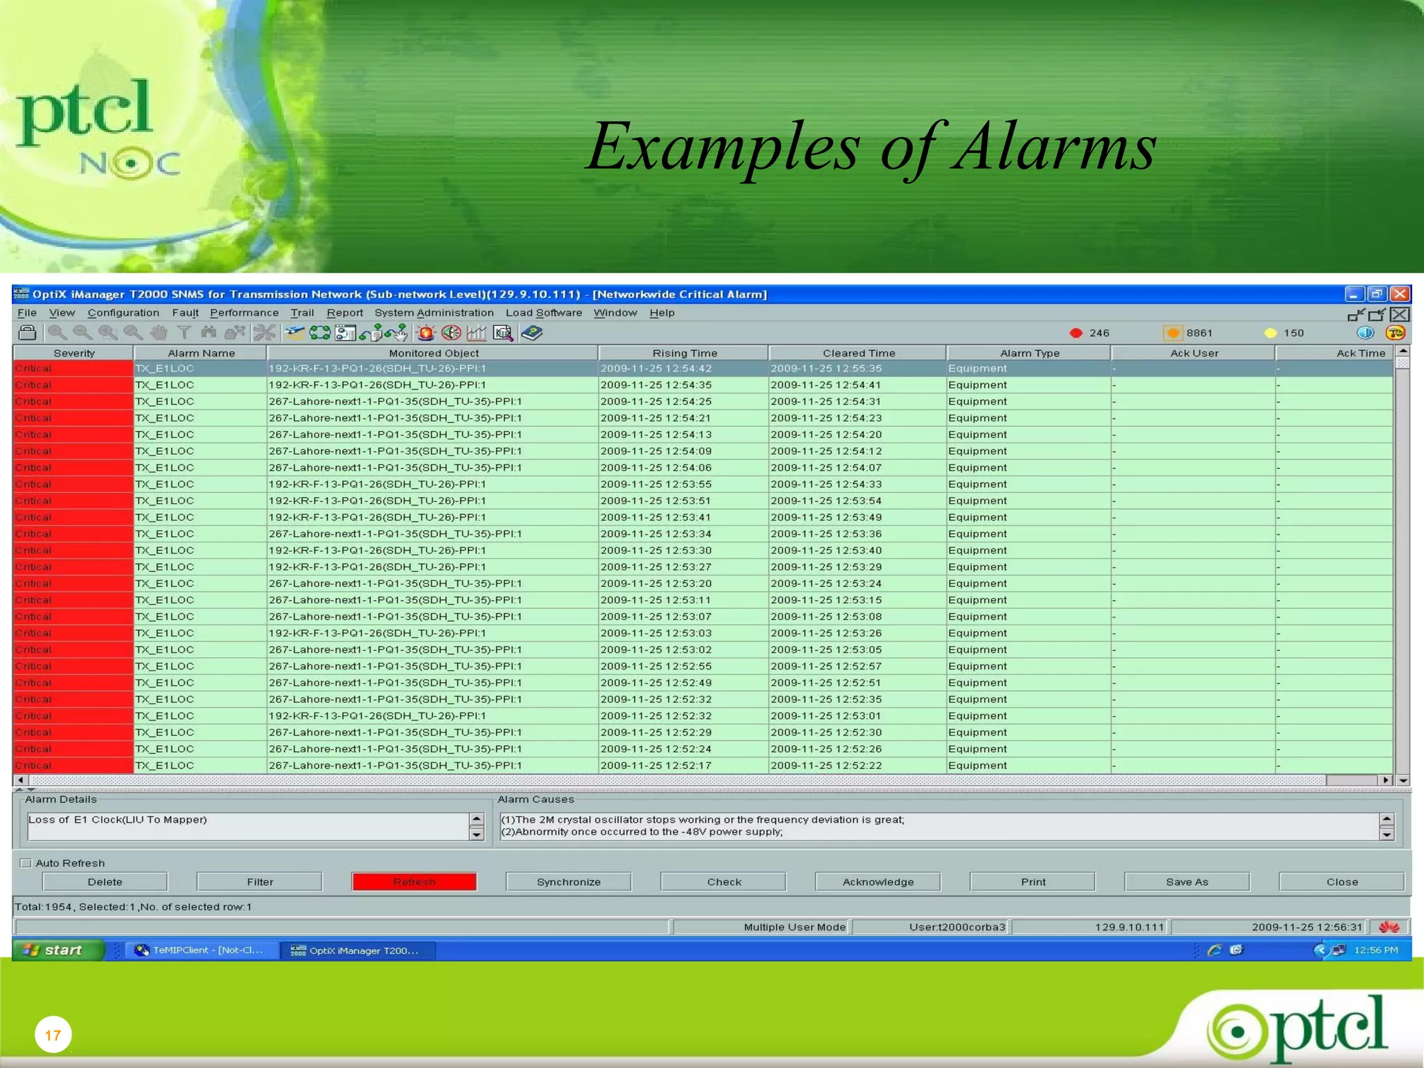This screenshot has height=1068, width=1424.
Task: Switch to TeMIPClient taskbar window
Action: pyautogui.click(x=202, y=950)
